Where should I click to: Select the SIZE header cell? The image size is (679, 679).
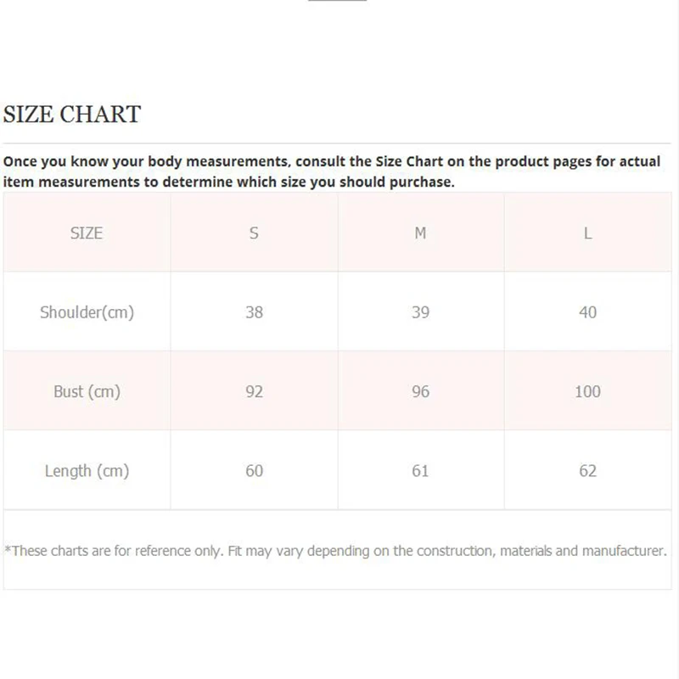click(87, 233)
